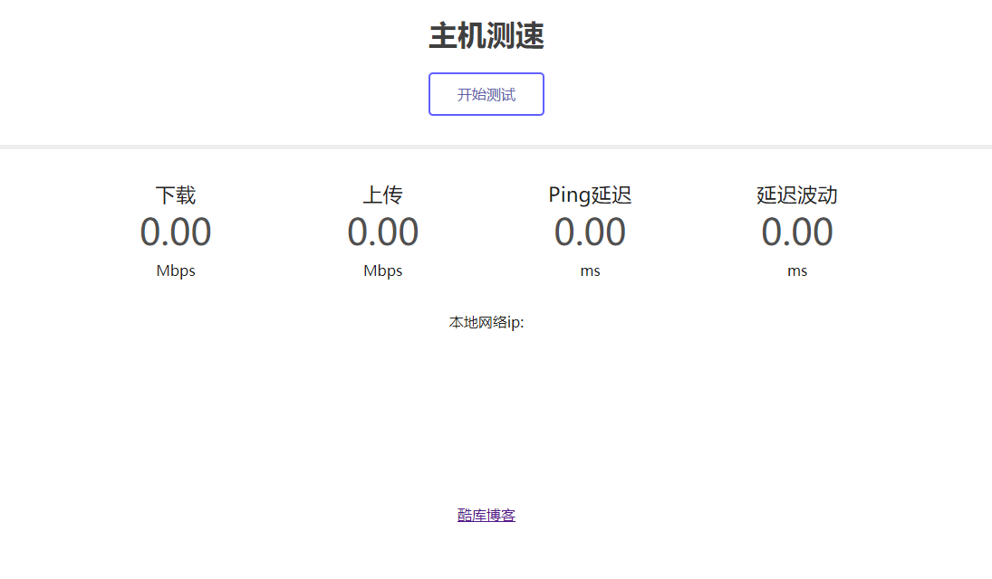This screenshot has width=992, height=579.
Task: Click the ms unit under Ping延迟
Action: [591, 270]
